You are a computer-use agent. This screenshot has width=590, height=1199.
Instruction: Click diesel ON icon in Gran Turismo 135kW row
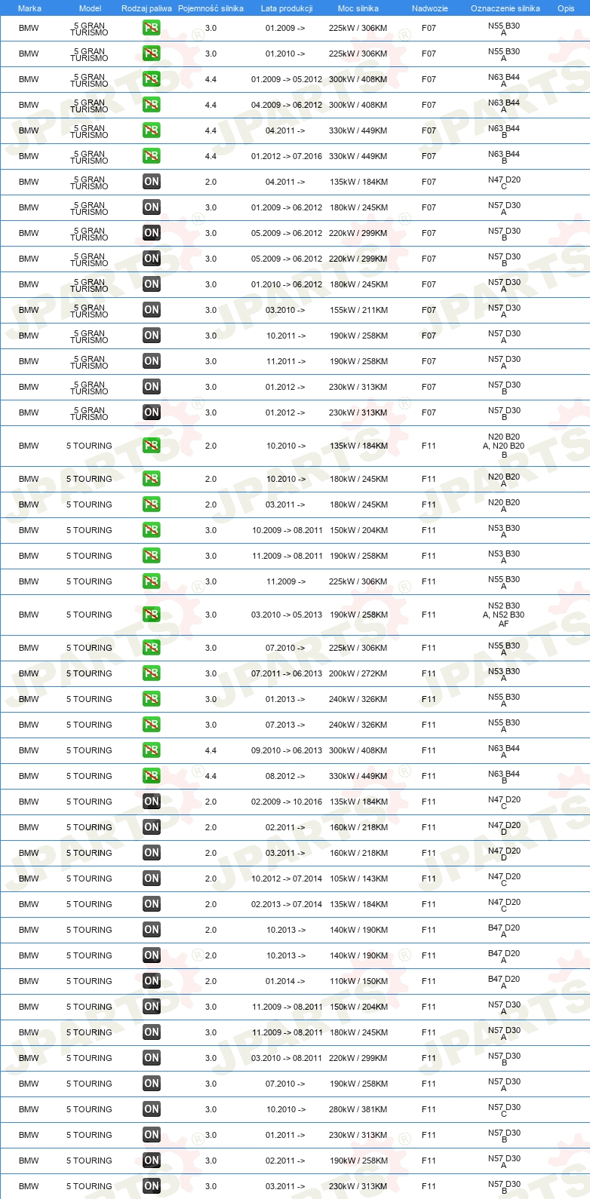(x=152, y=182)
